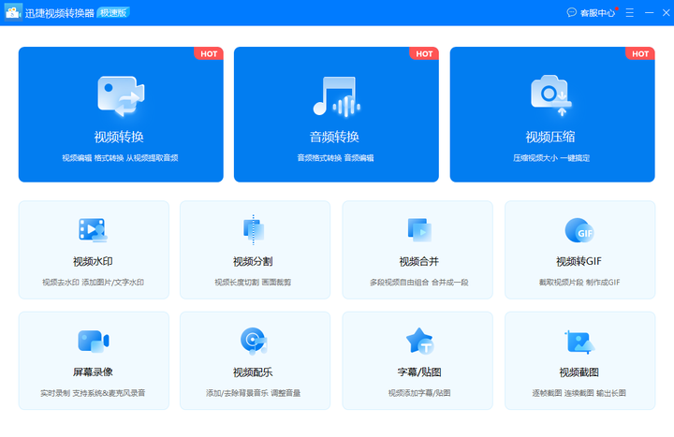This screenshot has width=674, height=437.
Task: Click the 视频转换 title text
Action: click(119, 137)
